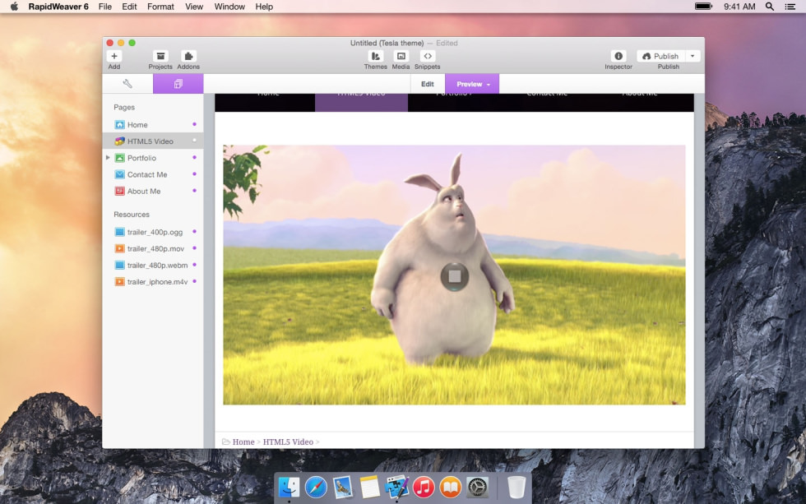
Task: Open the Publish dropdown arrow
Action: tap(693, 56)
